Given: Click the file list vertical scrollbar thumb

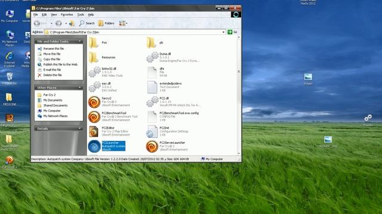Looking at the screenshot, I should point(239,71).
